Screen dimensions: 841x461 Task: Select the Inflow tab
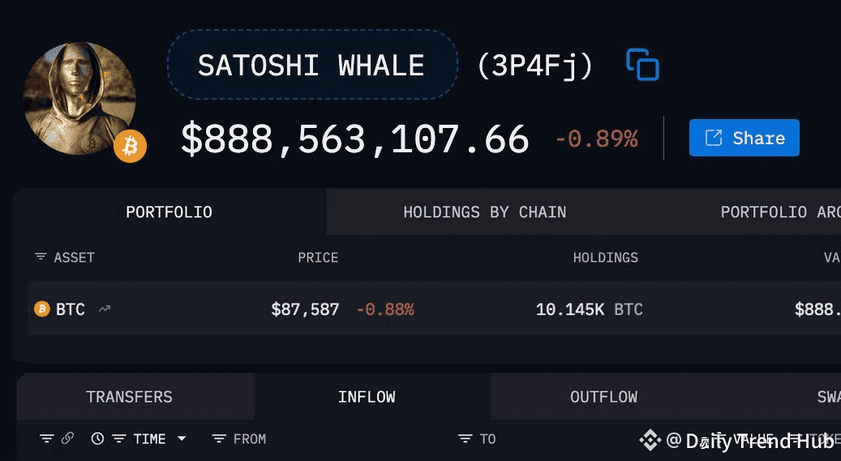click(x=367, y=397)
